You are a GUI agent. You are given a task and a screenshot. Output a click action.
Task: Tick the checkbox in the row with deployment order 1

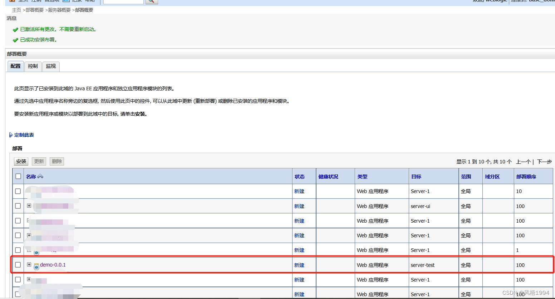point(18,250)
